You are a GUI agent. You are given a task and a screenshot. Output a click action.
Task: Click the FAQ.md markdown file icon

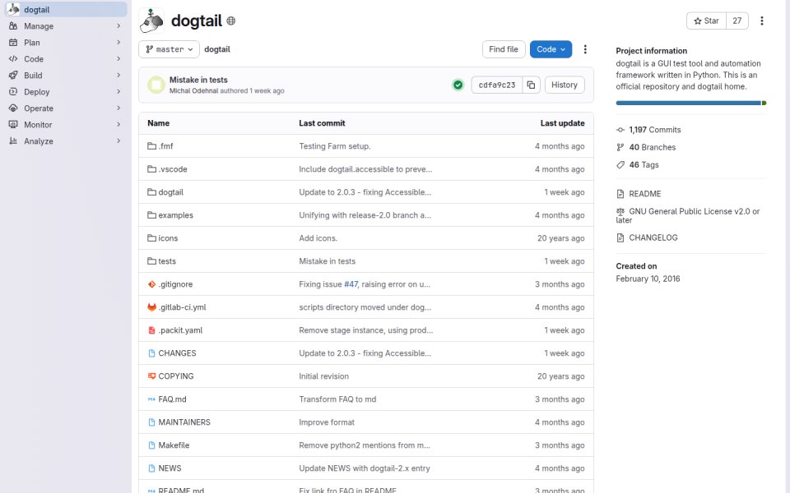[151, 399]
